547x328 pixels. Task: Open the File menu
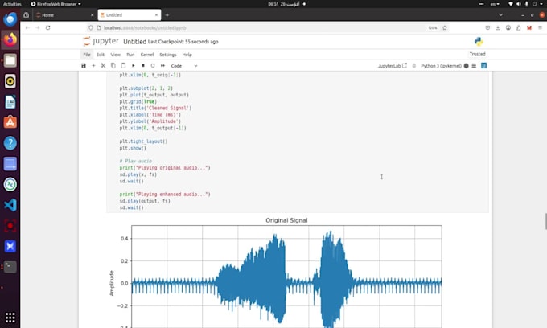87,55
